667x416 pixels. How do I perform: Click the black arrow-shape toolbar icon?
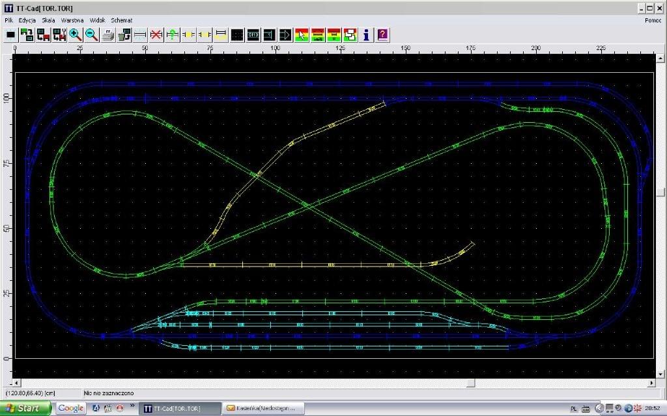coord(285,35)
